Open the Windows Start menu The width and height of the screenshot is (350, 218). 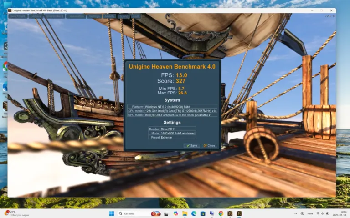click(x=112, y=213)
